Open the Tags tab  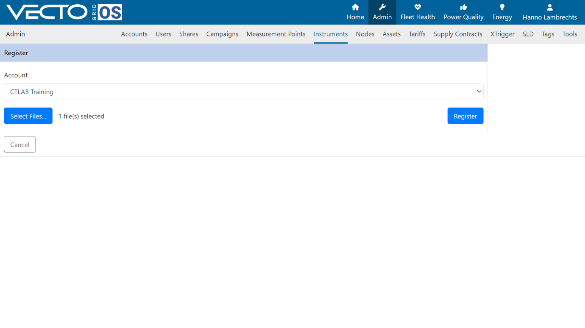(x=548, y=34)
